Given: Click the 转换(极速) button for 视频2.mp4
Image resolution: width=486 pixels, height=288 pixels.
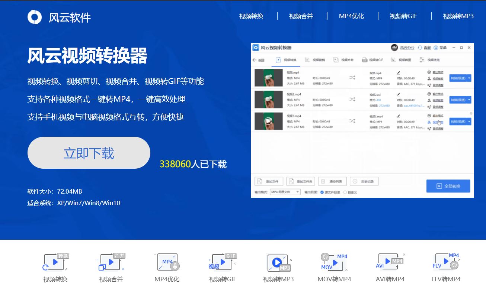Looking at the screenshot, I should tap(458, 100).
